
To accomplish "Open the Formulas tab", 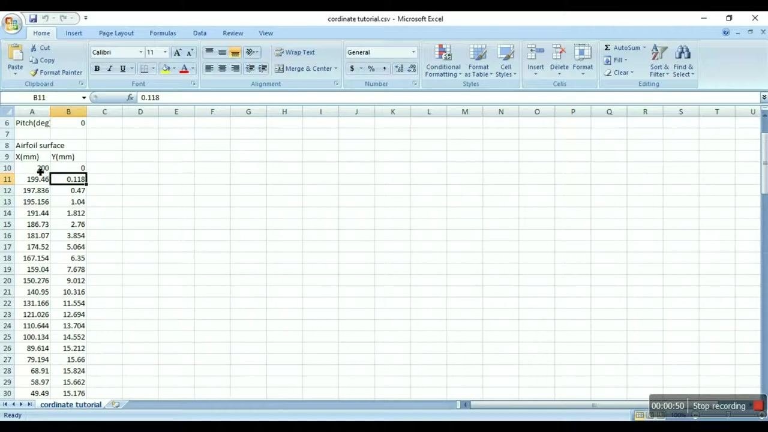I will pos(163,33).
